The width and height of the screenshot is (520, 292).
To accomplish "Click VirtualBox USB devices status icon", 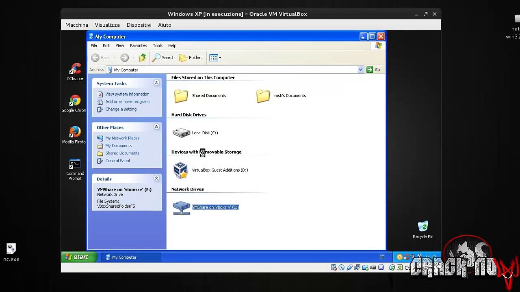I will (x=349, y=268).
